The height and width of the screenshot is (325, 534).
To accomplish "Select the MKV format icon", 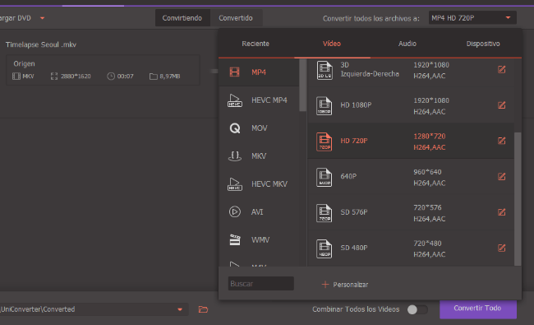I will tap(235, 156).
